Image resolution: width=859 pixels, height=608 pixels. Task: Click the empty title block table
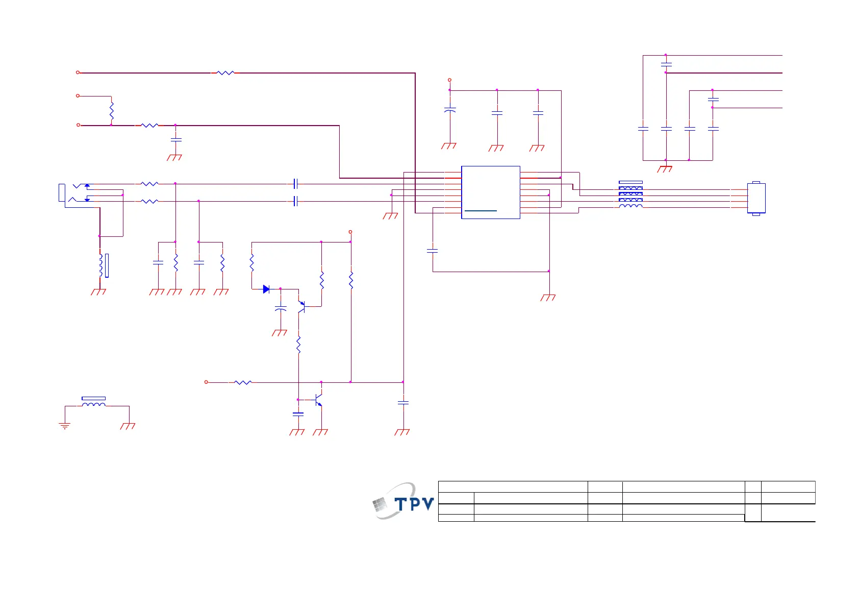pos(627,501)
